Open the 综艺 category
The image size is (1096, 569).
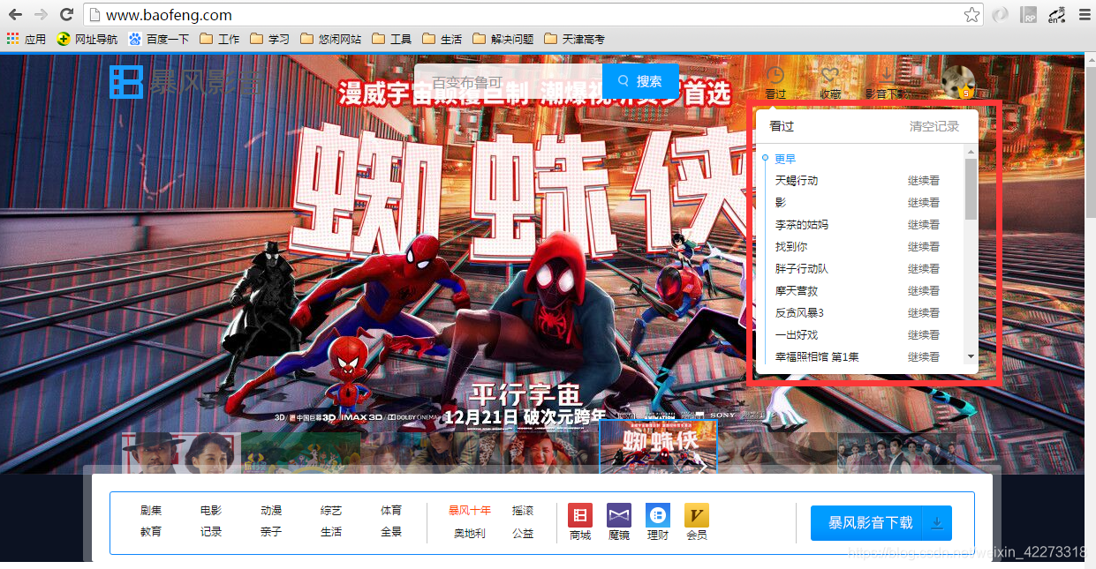[331, 511]
